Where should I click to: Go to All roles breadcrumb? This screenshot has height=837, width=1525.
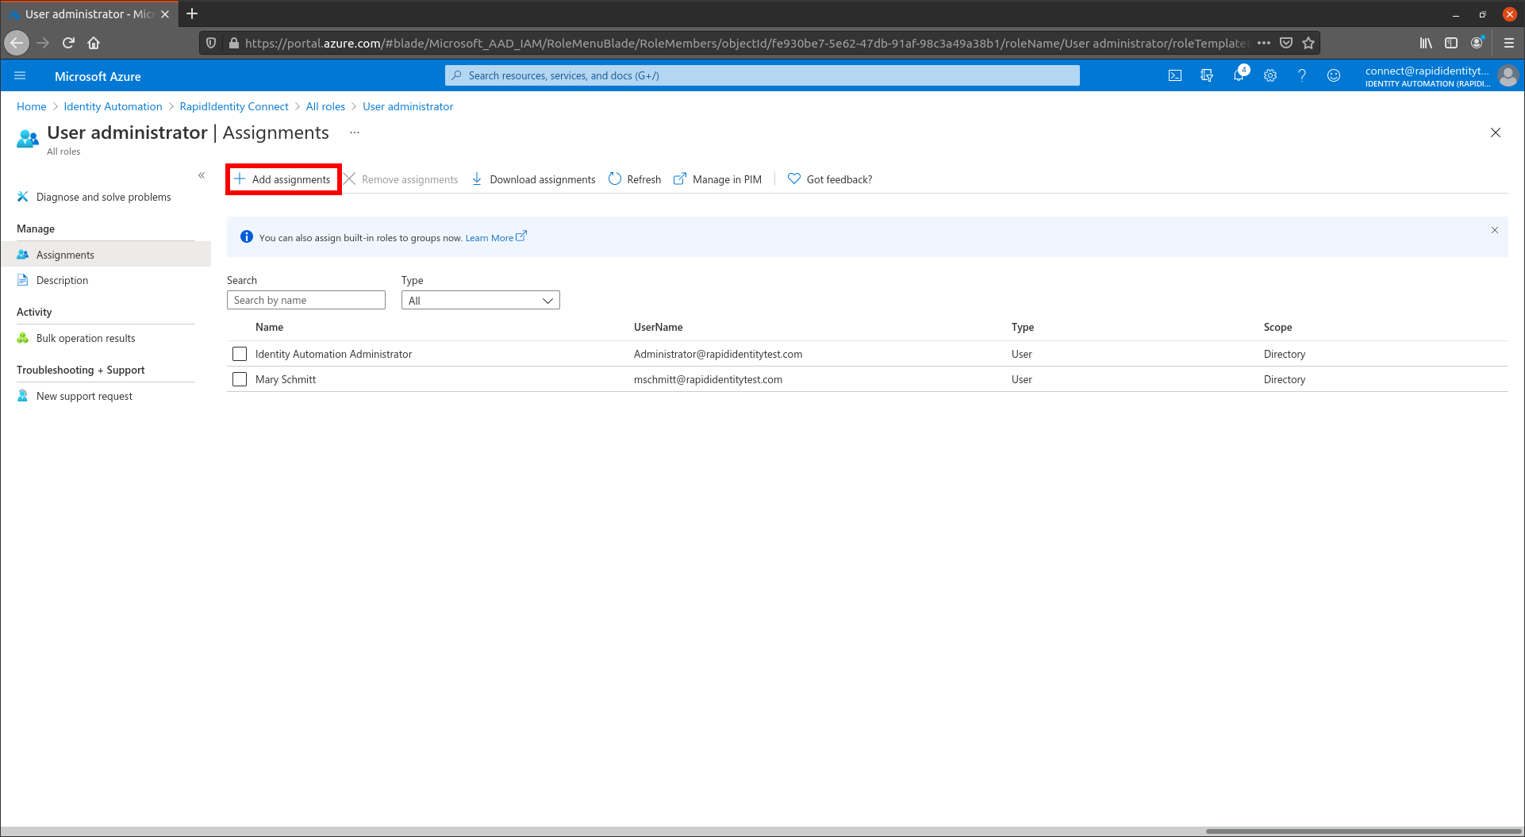[325, 106]
